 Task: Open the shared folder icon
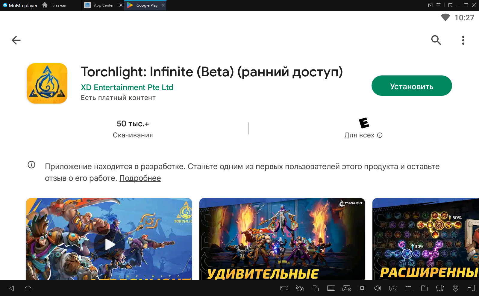click(425, 288)
